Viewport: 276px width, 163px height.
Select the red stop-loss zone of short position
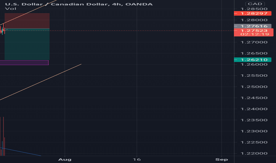pos(27,21)
